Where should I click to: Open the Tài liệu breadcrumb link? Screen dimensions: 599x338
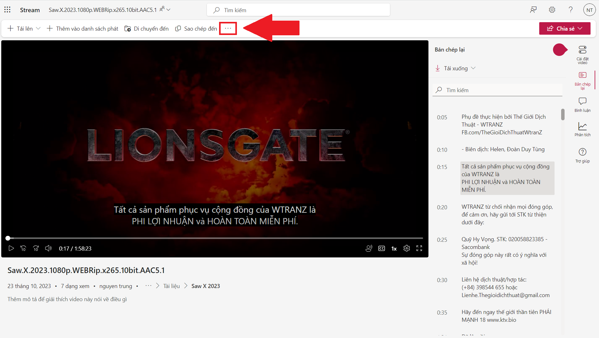172,286
